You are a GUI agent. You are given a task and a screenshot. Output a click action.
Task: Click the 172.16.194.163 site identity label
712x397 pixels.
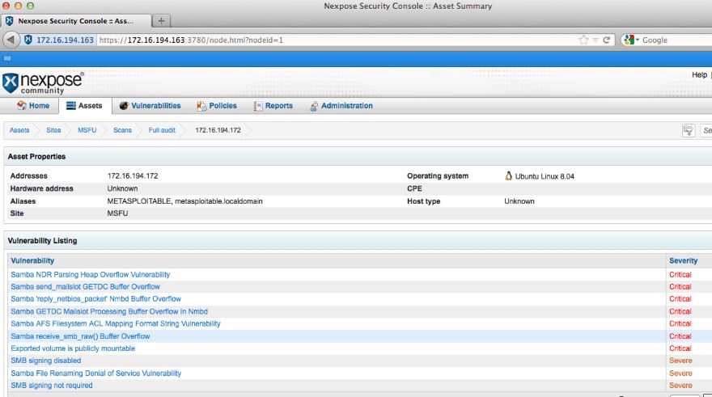click(65, 40)
